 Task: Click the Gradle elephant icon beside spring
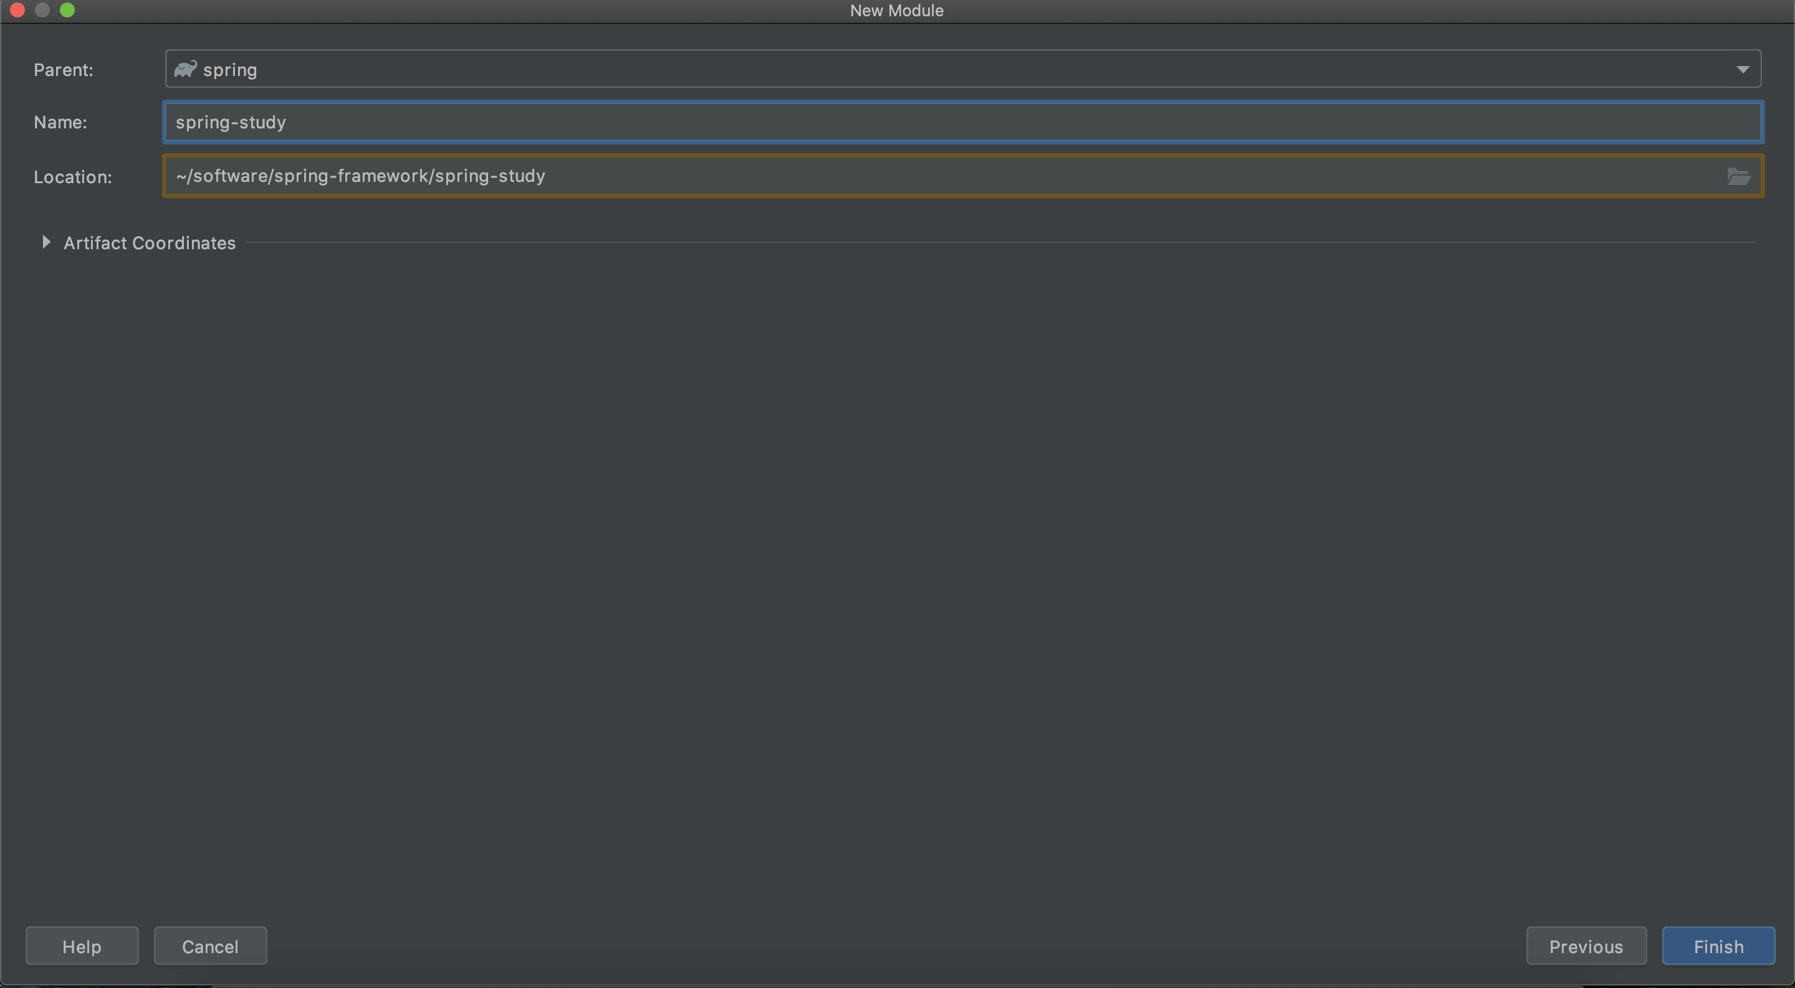click(x=185, y=69)
